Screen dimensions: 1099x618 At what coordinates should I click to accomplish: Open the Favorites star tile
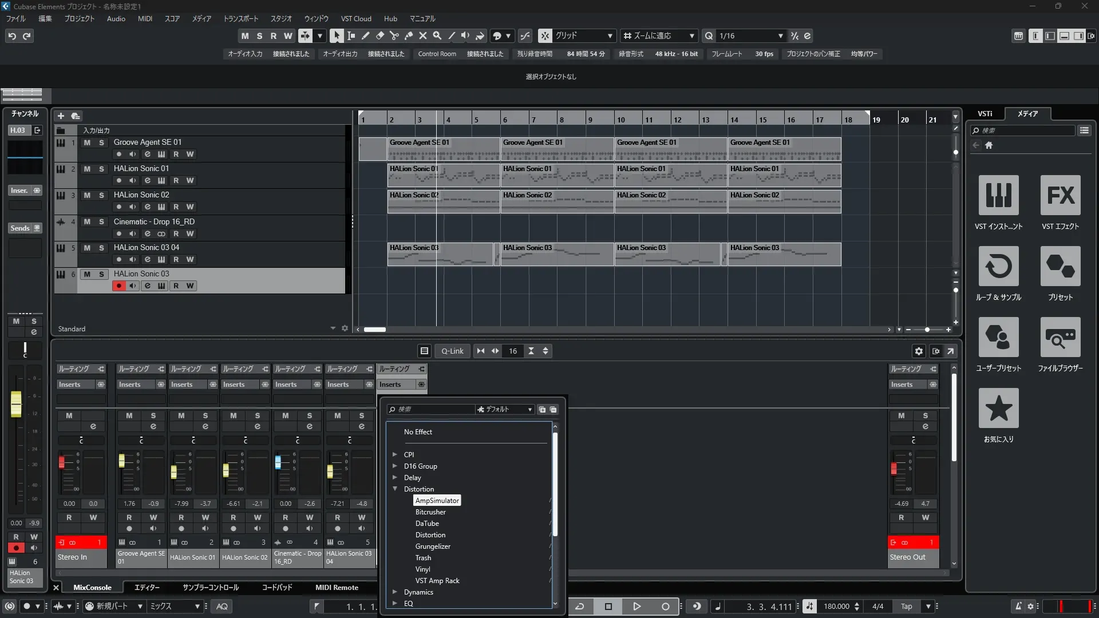(x=998, y=409)
